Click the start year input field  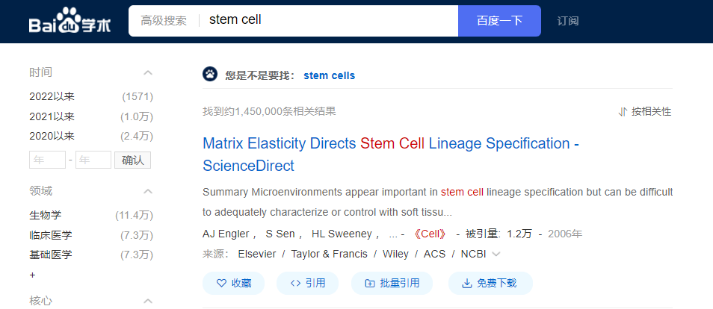click(47, 160)
